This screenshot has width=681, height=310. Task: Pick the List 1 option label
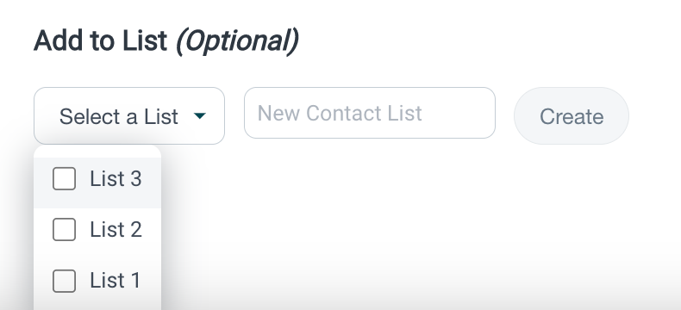(116, 281)
